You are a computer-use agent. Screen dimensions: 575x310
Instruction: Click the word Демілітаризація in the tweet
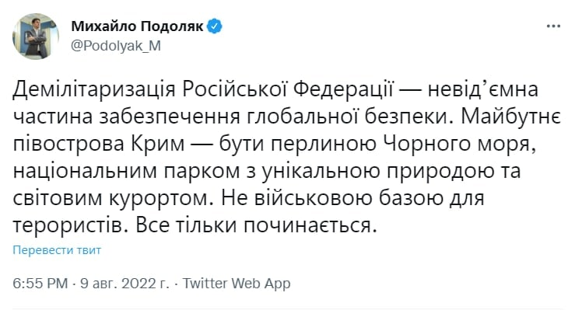tap(94, 90)
